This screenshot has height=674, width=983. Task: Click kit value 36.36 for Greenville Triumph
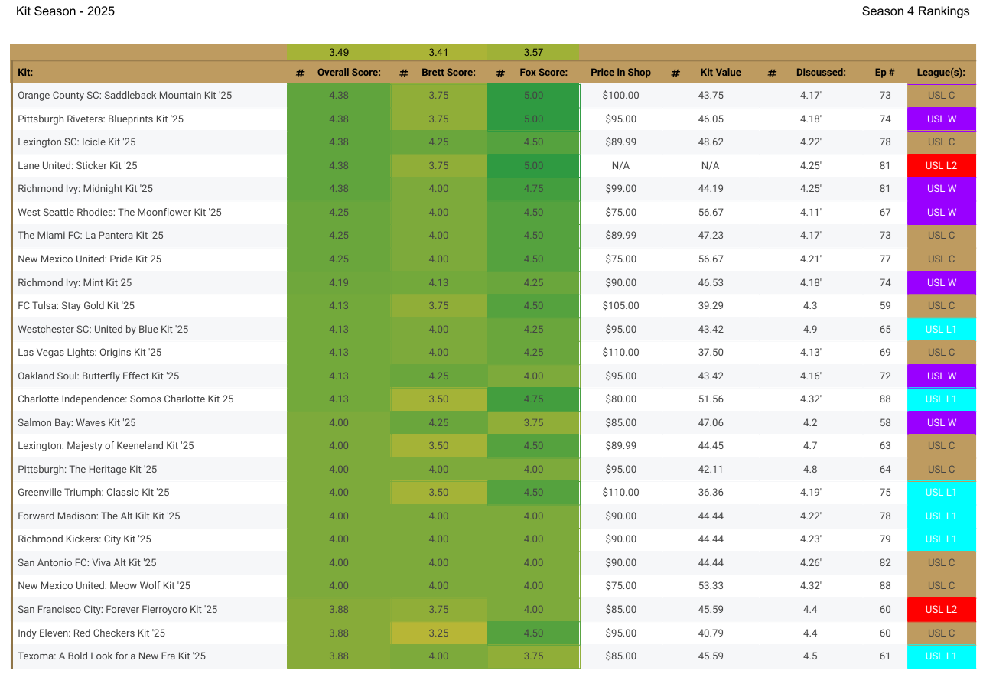click(711, 493)
